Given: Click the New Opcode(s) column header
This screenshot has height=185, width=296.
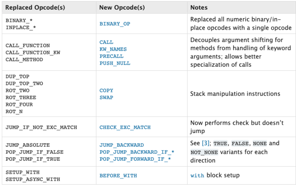Looking at the screenshot, I should 122,7.
